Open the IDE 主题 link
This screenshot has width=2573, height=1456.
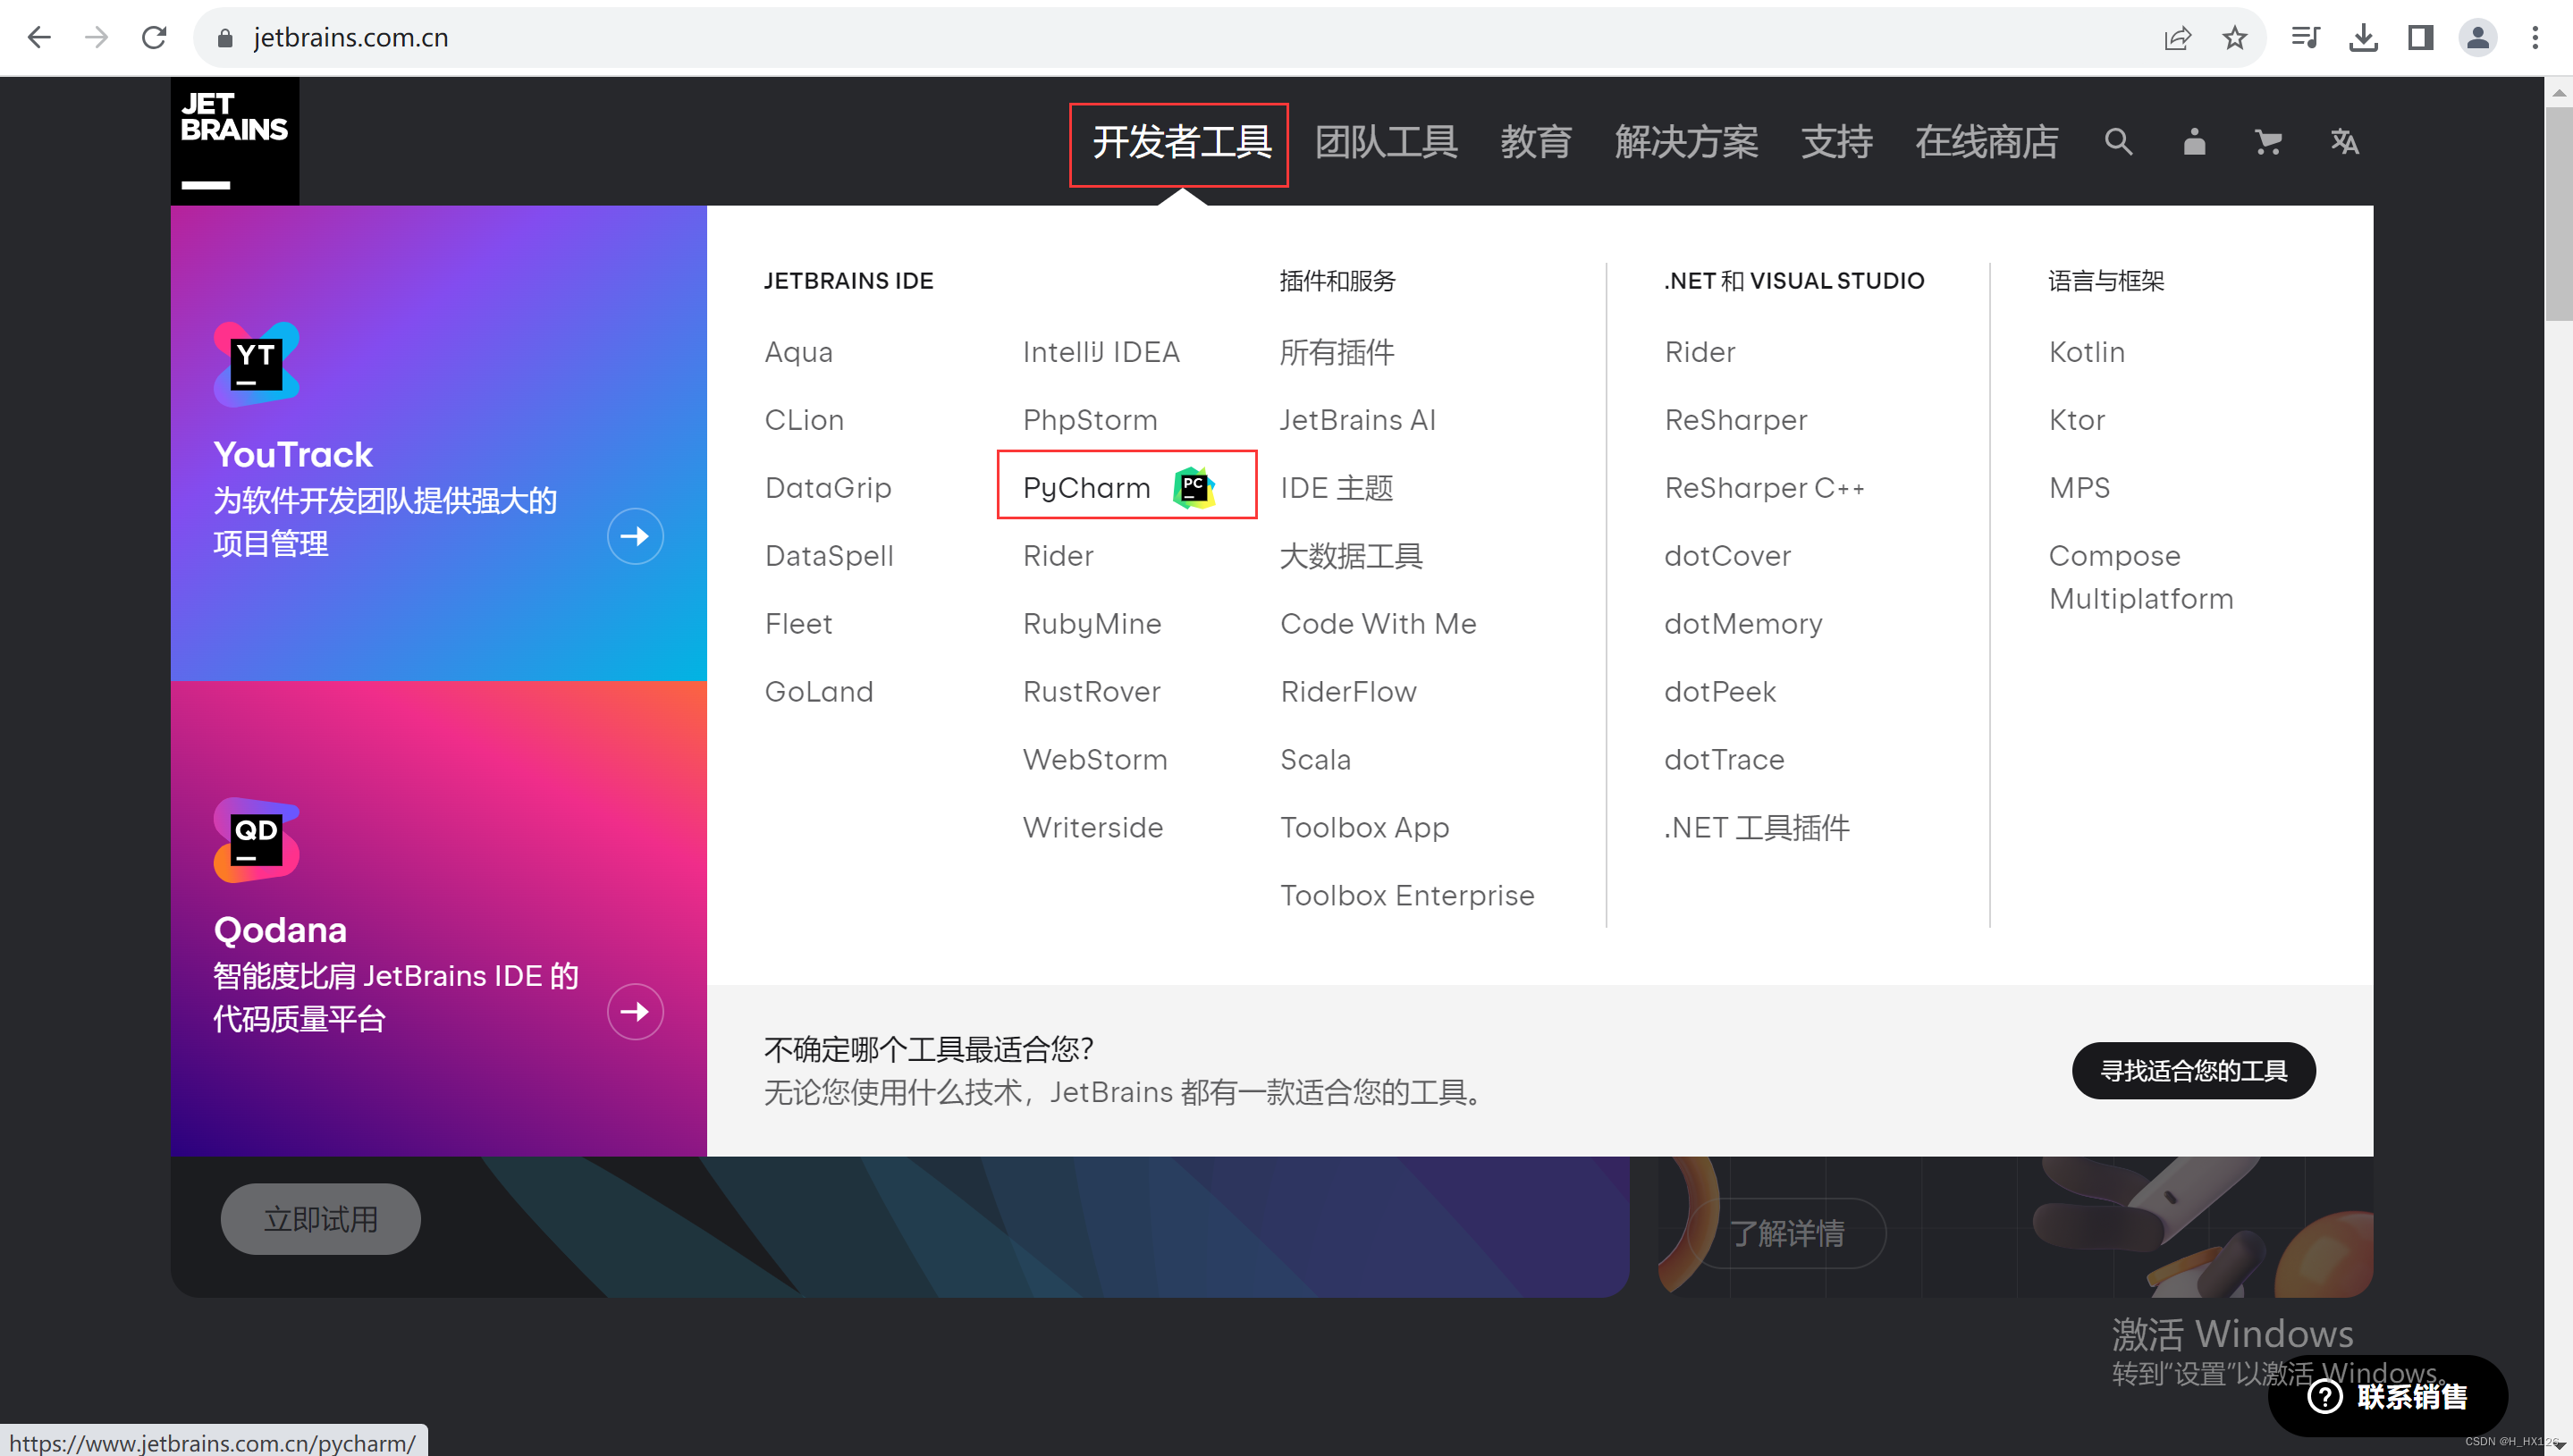1337,488
